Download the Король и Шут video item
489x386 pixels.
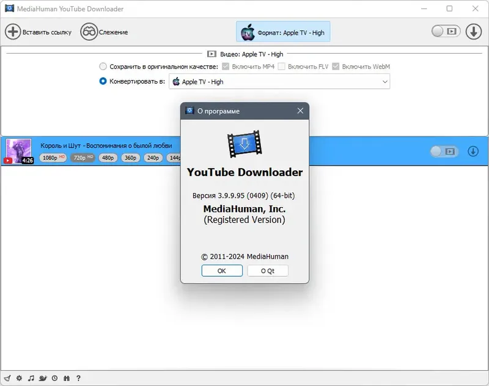(x=472, y=151)
